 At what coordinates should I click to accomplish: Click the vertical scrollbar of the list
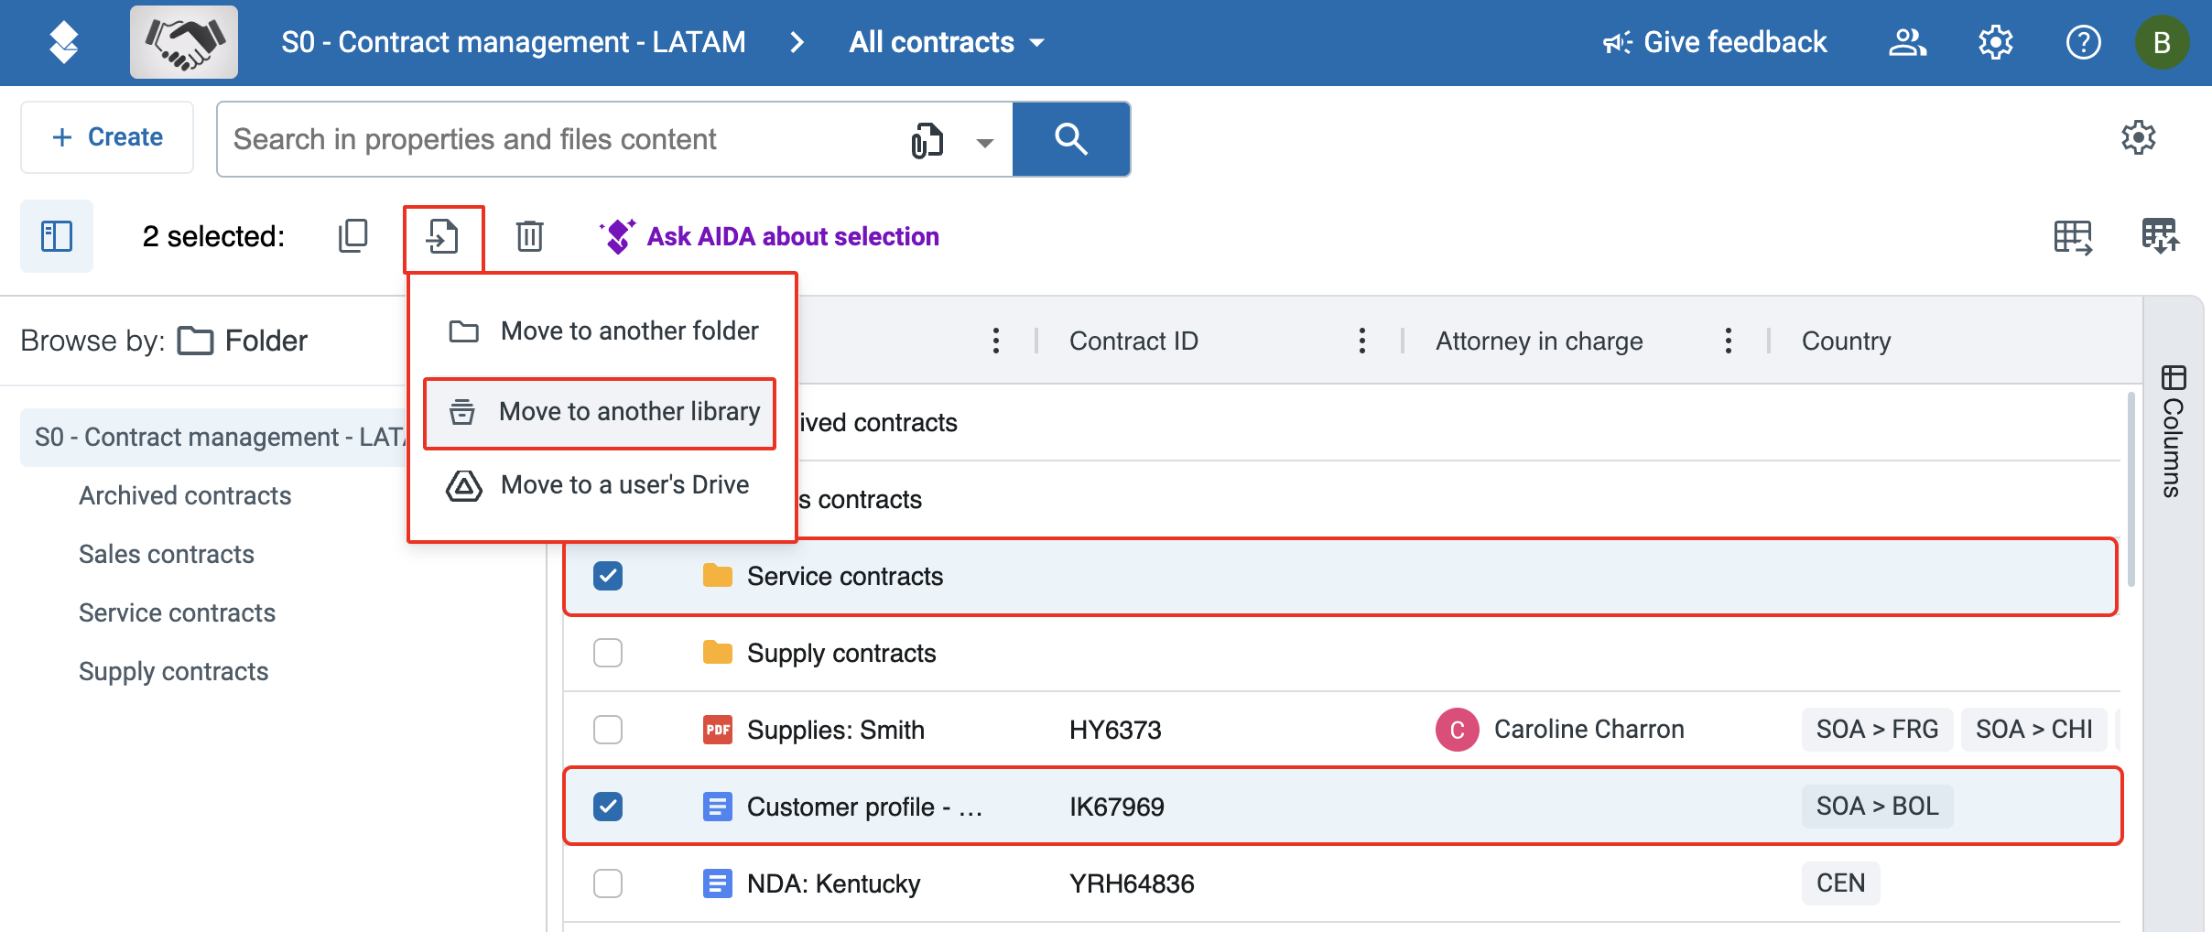coord(2131,489)
